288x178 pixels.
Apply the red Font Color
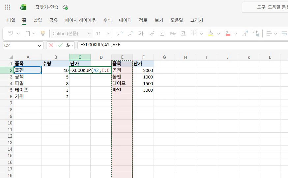[x=228, y=33]
